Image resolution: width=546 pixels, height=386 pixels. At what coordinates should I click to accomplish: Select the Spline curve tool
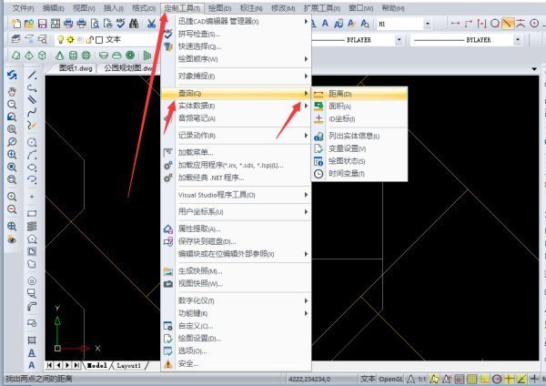[x=32, y=113]
